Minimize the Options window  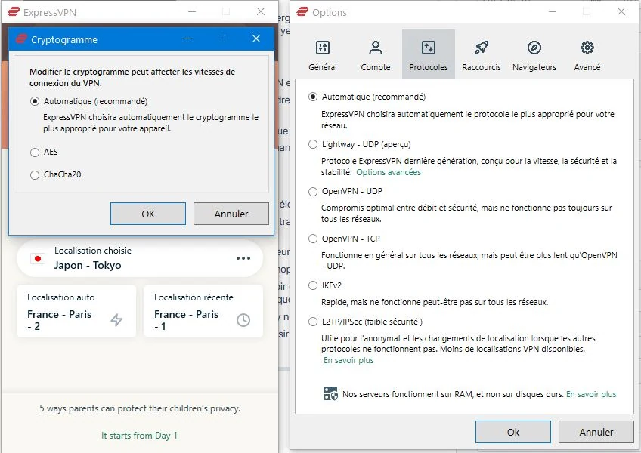(x=553, y=12)
